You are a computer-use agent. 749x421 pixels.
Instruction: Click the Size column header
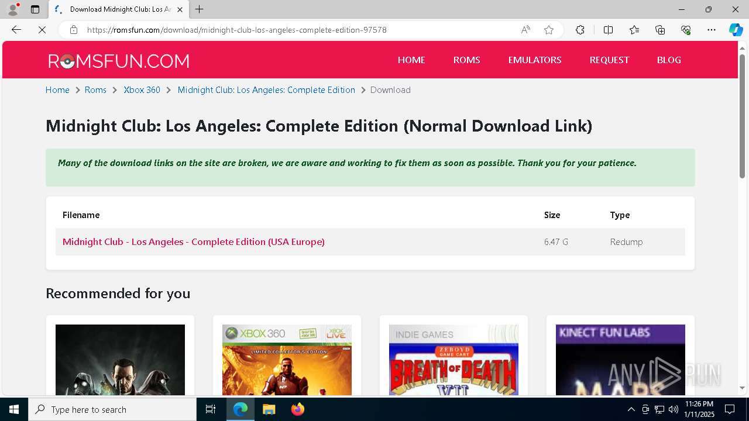click(x=552, y=215)
